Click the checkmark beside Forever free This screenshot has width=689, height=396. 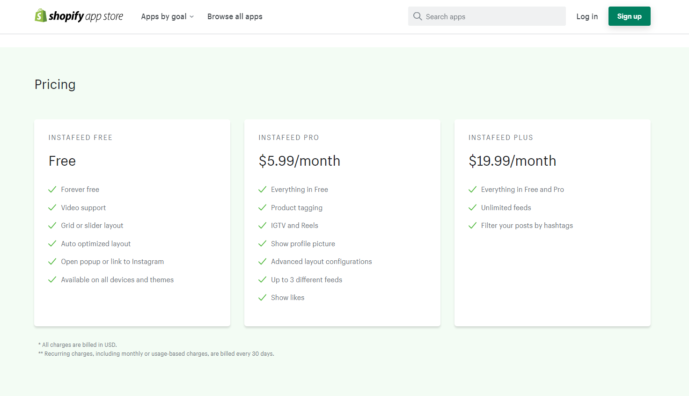52,190
